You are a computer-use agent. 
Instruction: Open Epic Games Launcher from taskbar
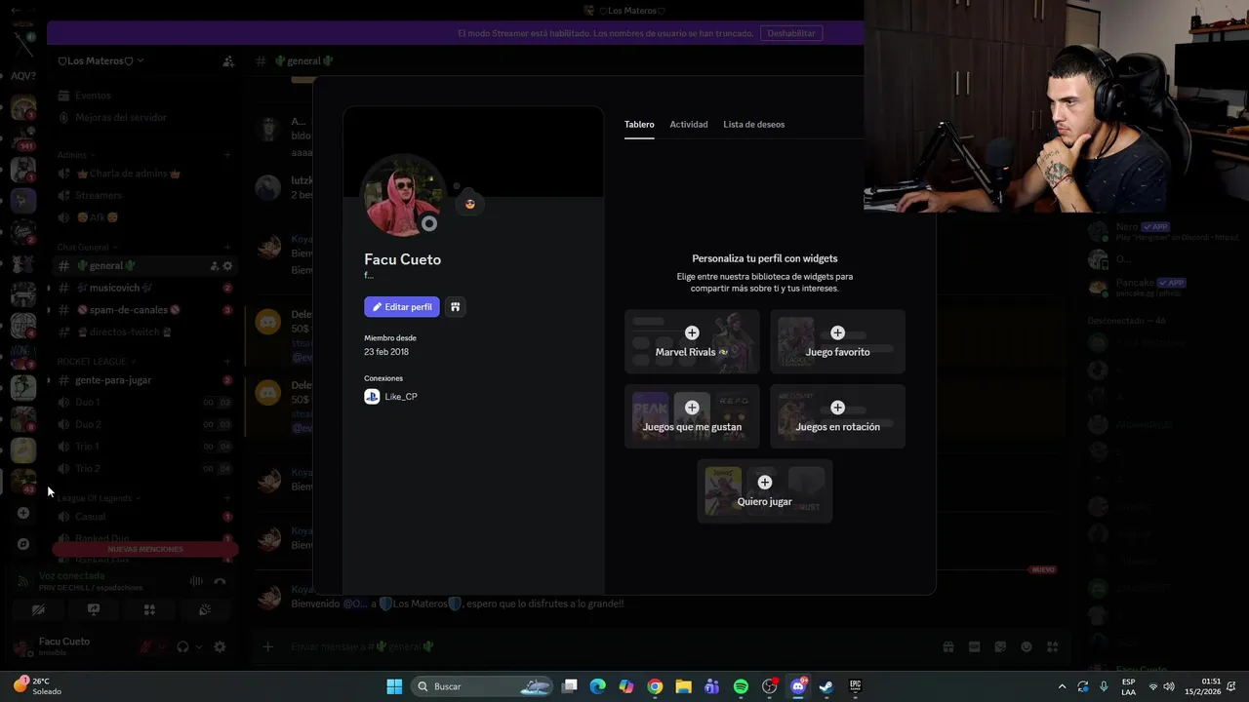point(856,686)
